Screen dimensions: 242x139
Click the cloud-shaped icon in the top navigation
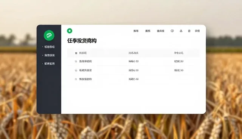172,31
